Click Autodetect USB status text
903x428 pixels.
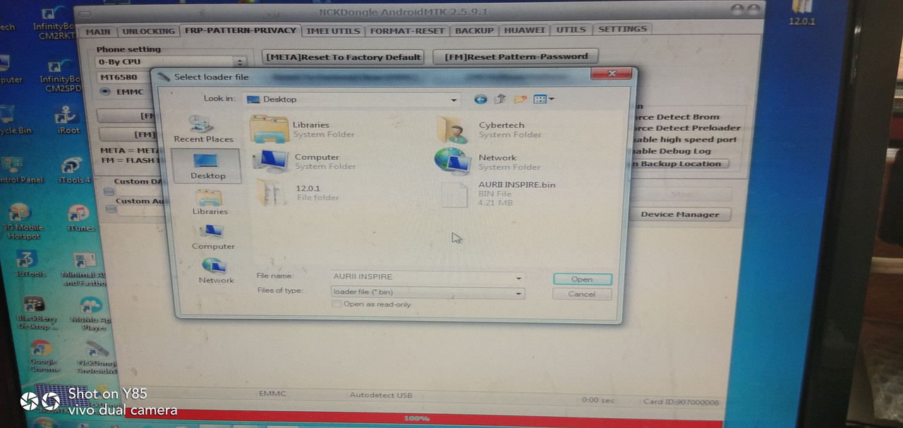pyautogui.click(x=381, y=395)
